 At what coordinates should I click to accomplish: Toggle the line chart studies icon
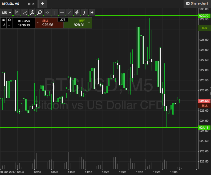(x=25, y=13)
